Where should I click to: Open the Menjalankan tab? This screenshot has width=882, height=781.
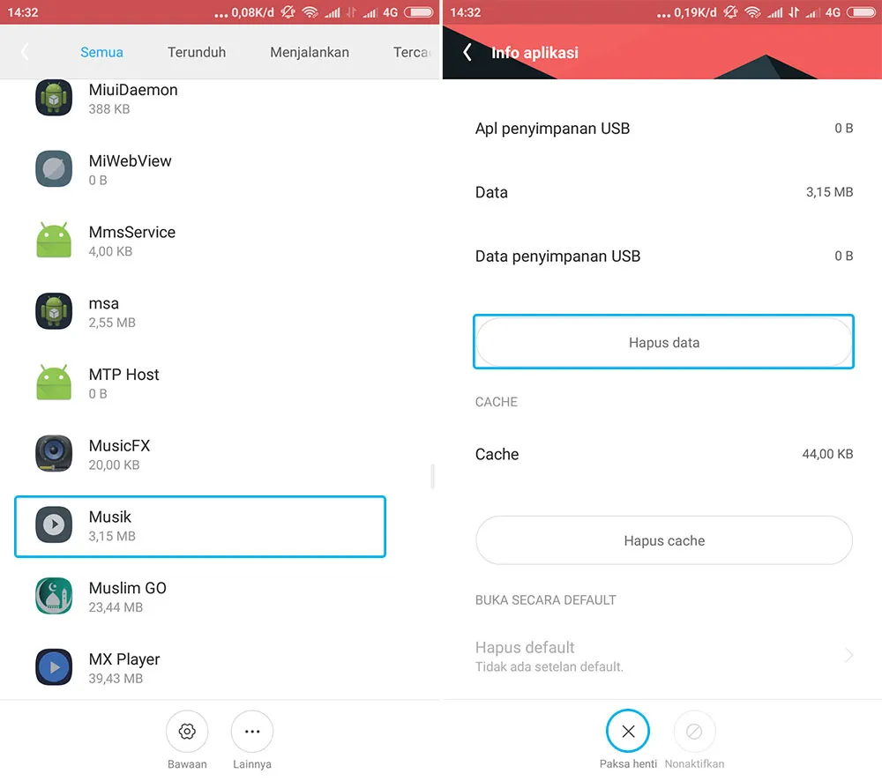click(310, 52)
